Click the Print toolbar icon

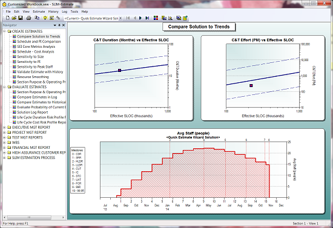click(x=28, y=18)
